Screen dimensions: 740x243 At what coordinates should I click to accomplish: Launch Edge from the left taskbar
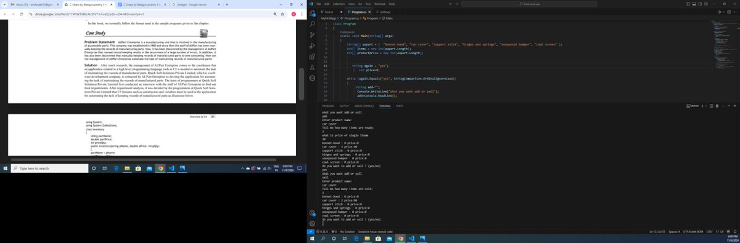click(x=116, y=168)
